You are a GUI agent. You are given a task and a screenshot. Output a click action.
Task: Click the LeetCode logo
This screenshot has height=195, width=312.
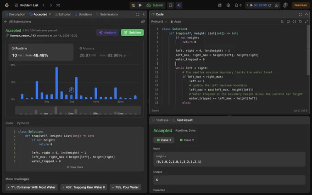(7, 5)
